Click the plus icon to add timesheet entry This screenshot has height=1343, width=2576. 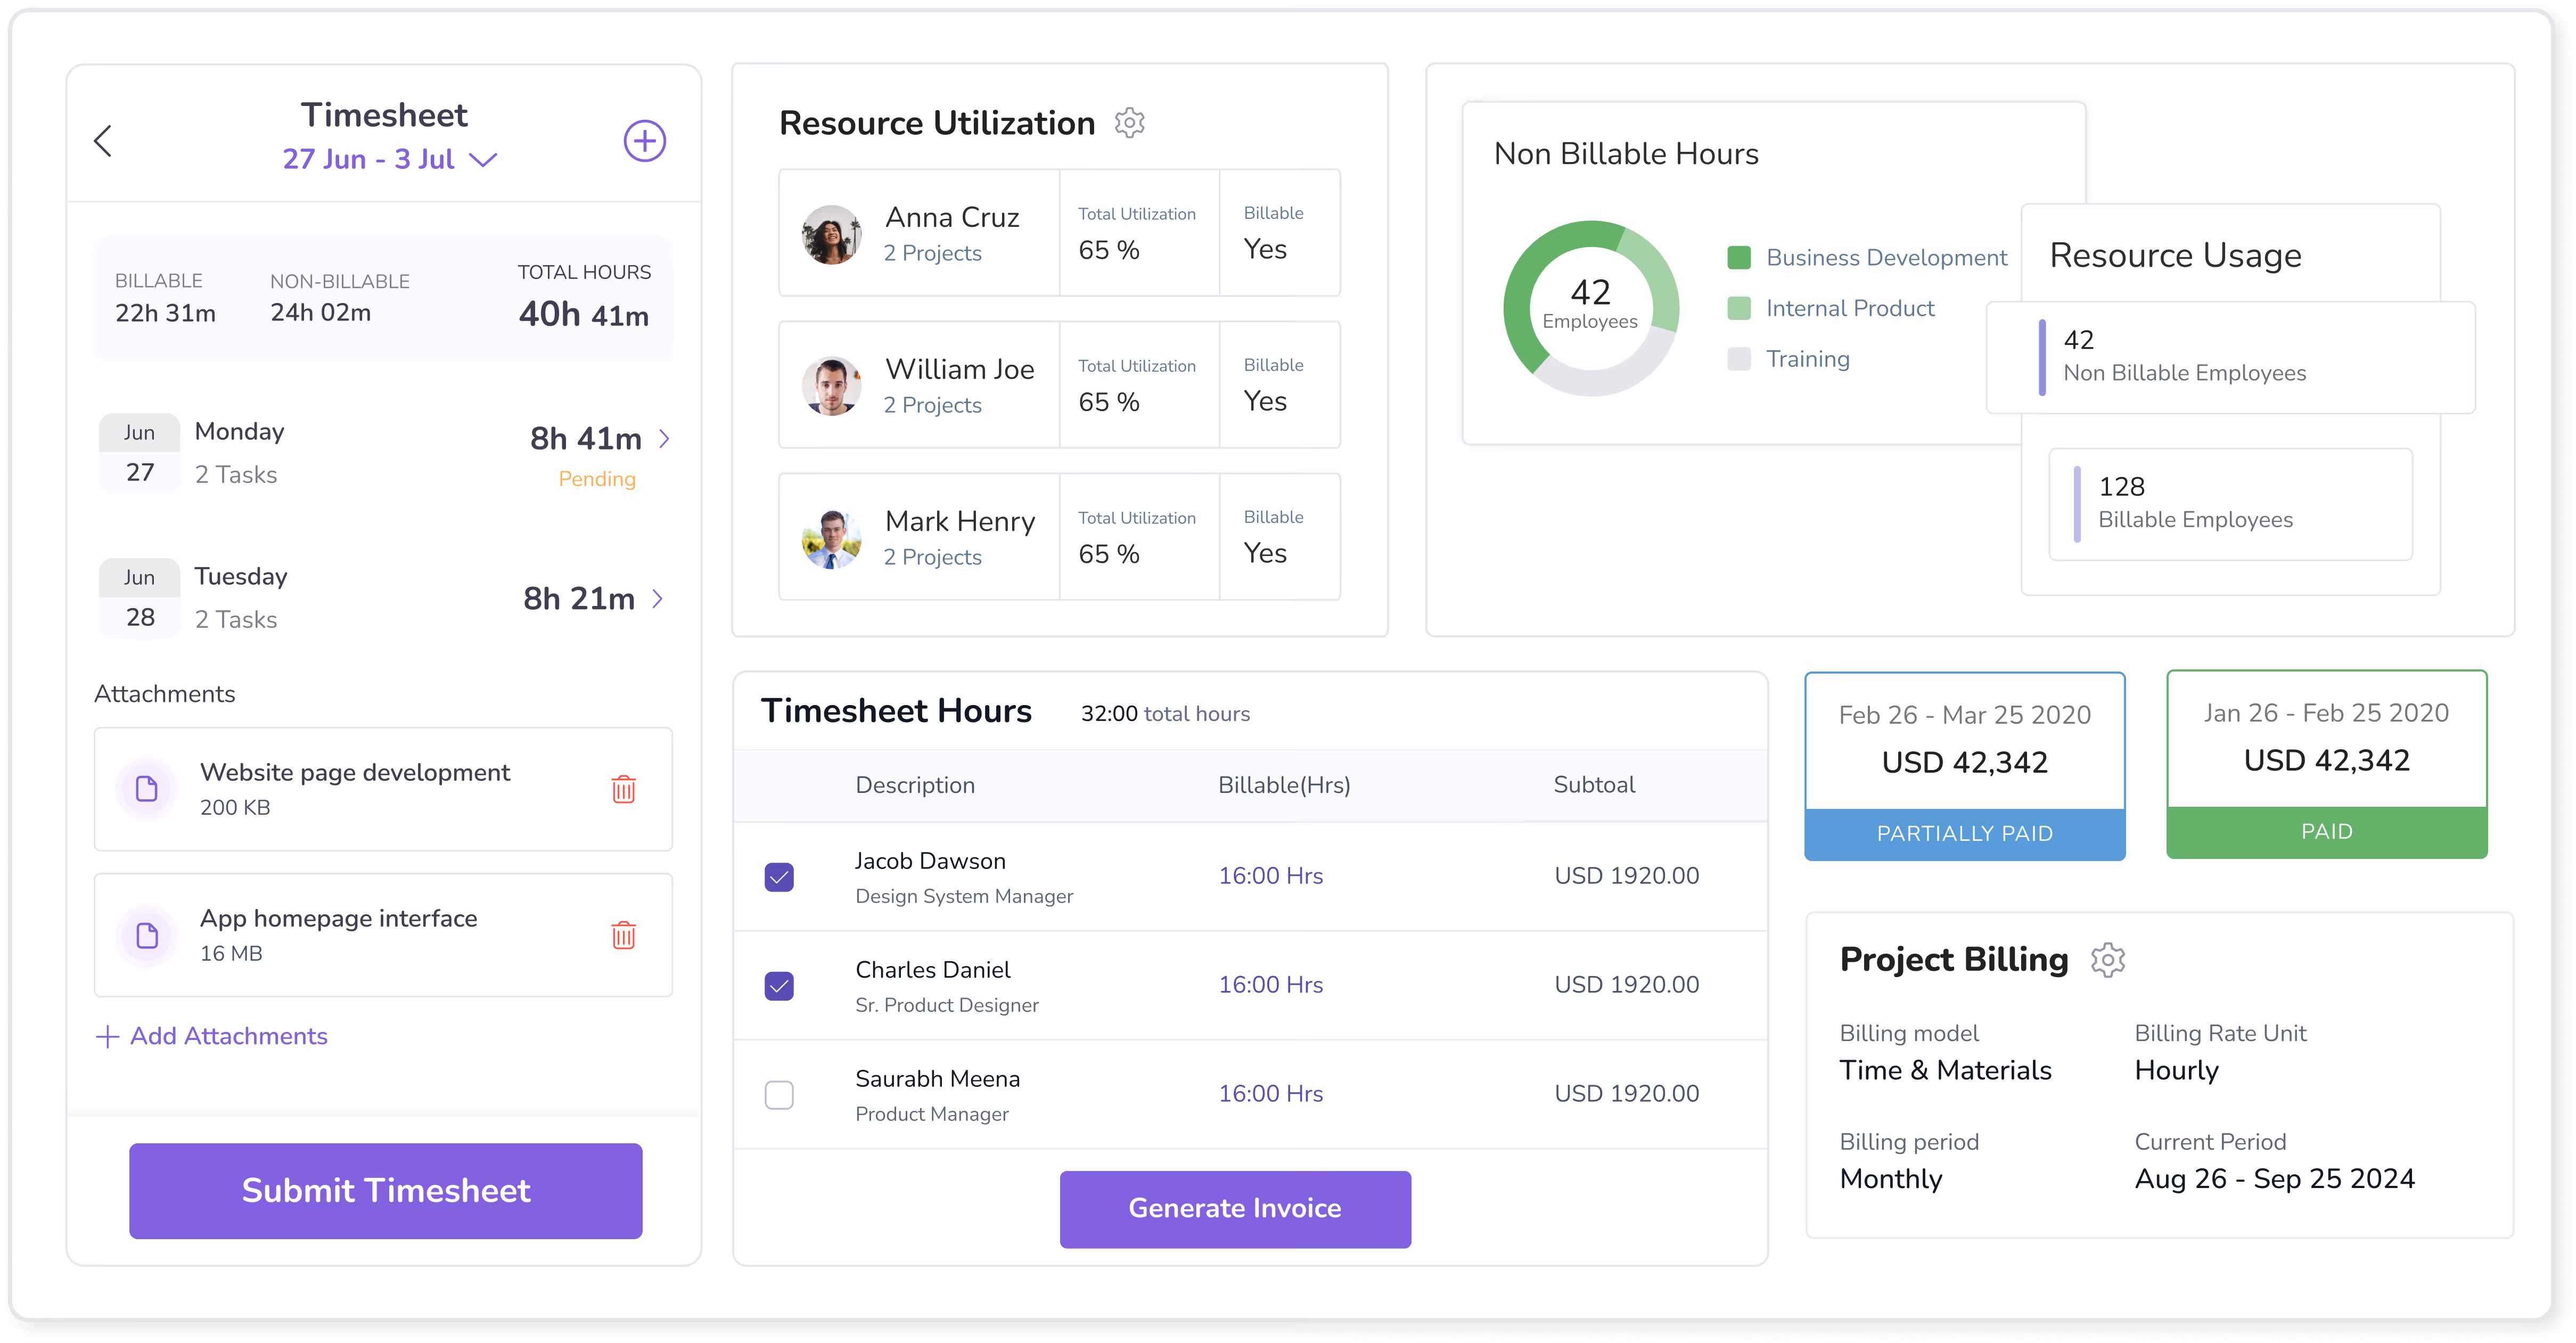click(645, 141)
